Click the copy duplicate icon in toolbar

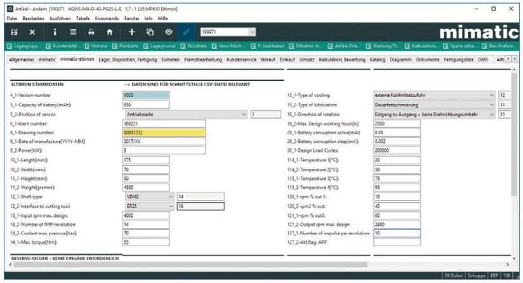point(150,32)
